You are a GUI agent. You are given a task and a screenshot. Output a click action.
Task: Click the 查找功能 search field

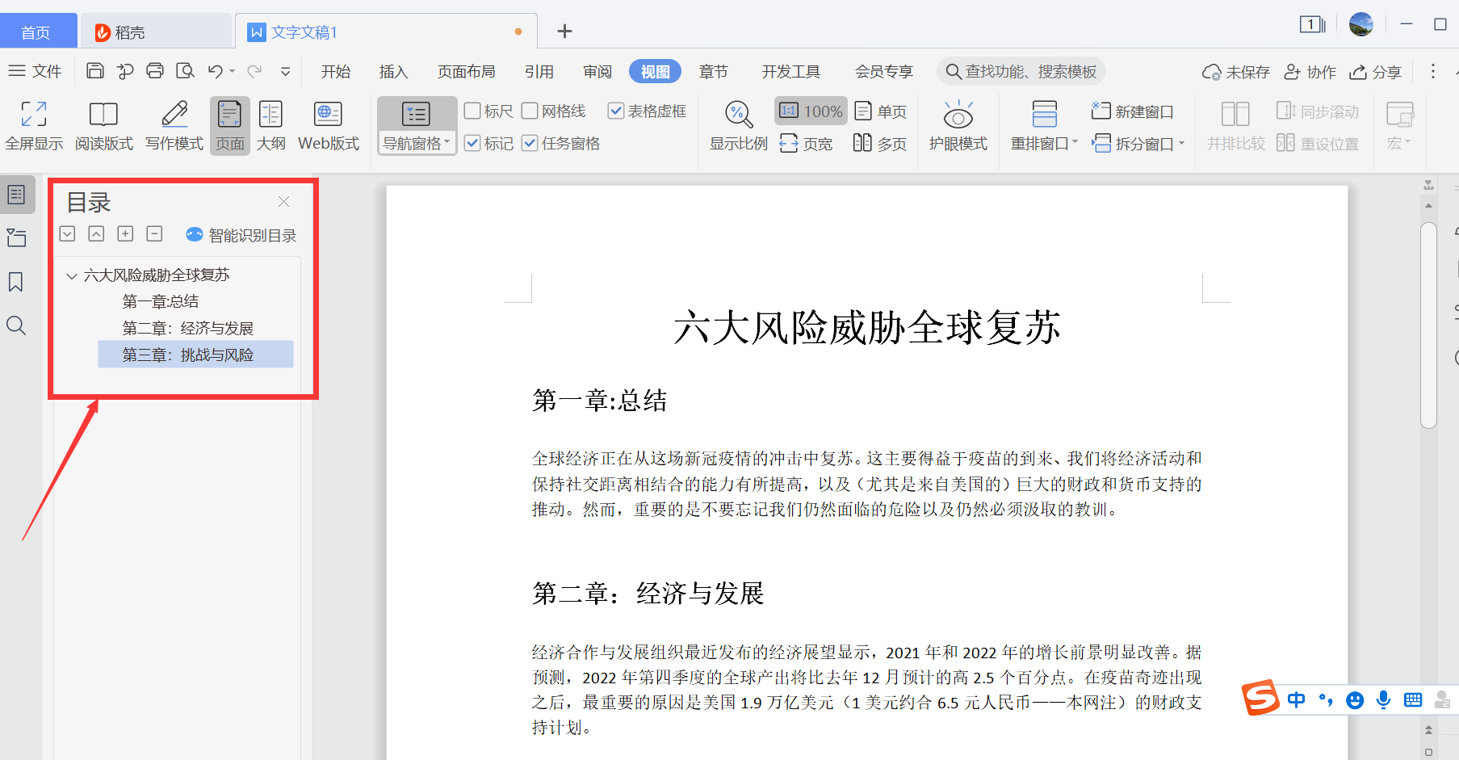[x=1021, y=71]
